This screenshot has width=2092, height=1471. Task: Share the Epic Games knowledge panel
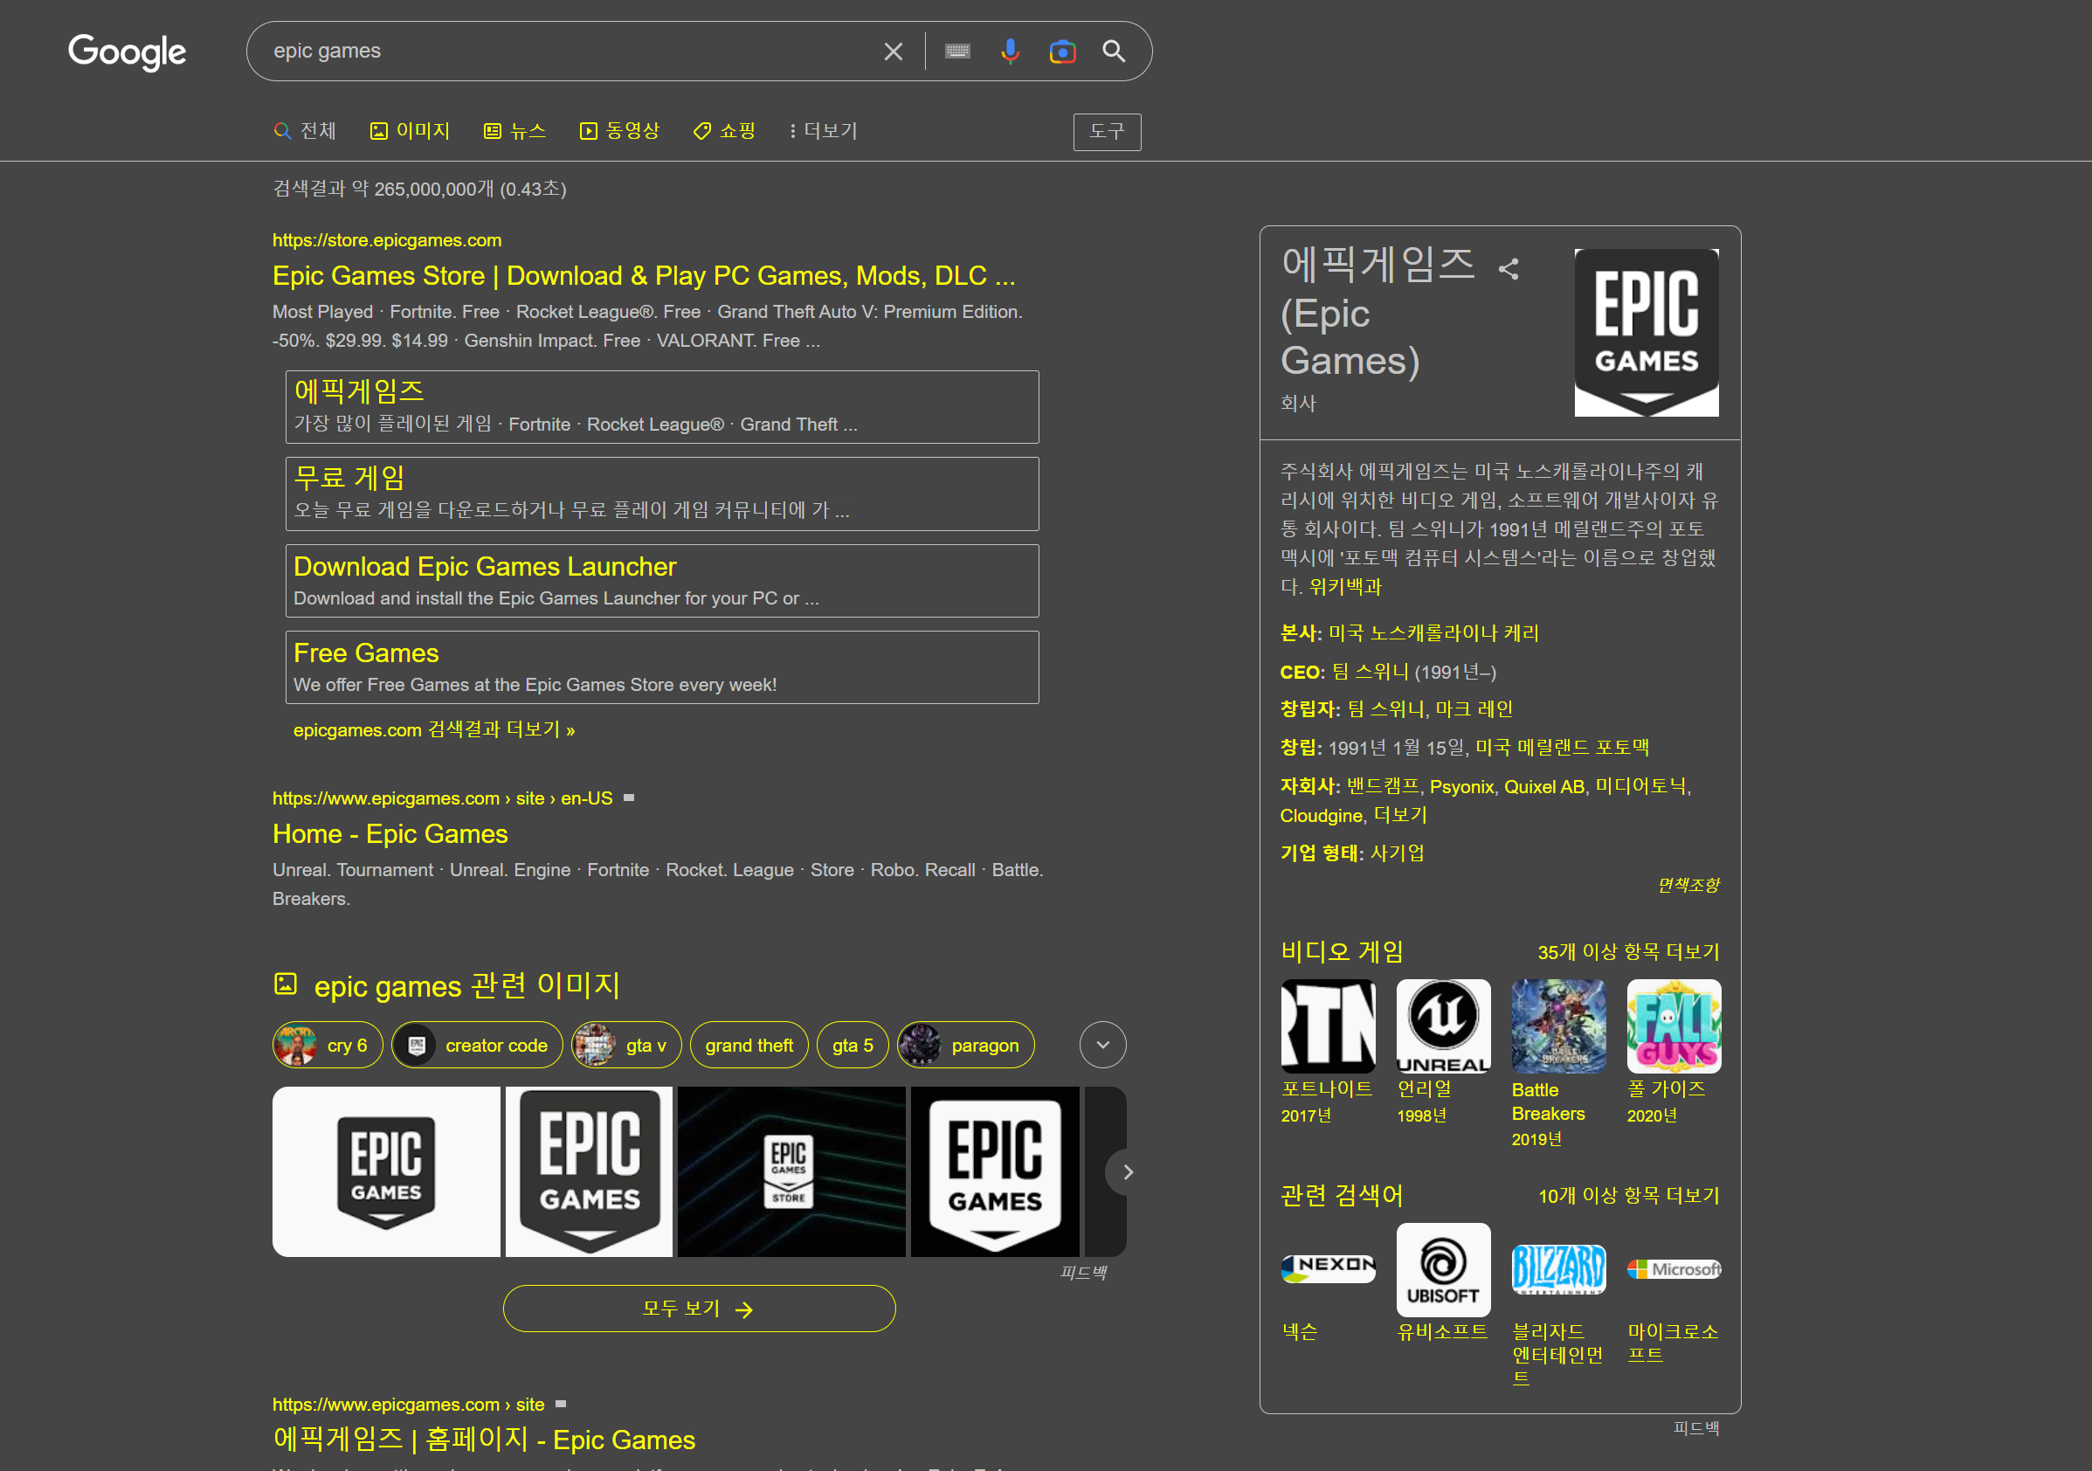click(x=1509, y=269)
